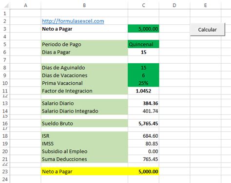The image size is (231, 183).
Task: Select Dias de Aguinaldo label cell
Action: point(84,68)
